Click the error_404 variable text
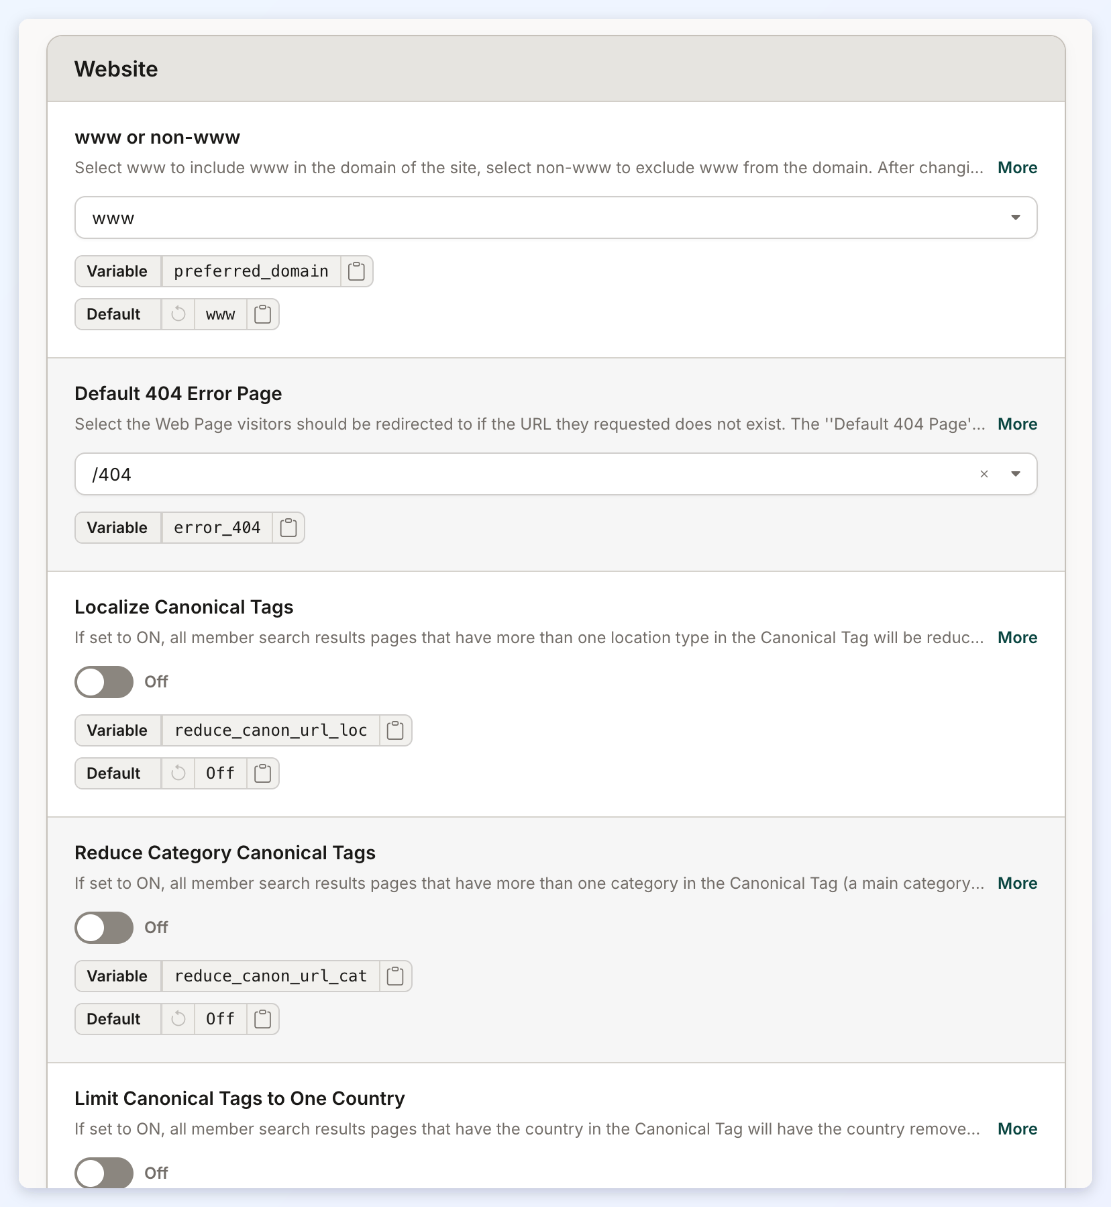The width and height of the screenshot is (1111, 1207). pos(217,528)
